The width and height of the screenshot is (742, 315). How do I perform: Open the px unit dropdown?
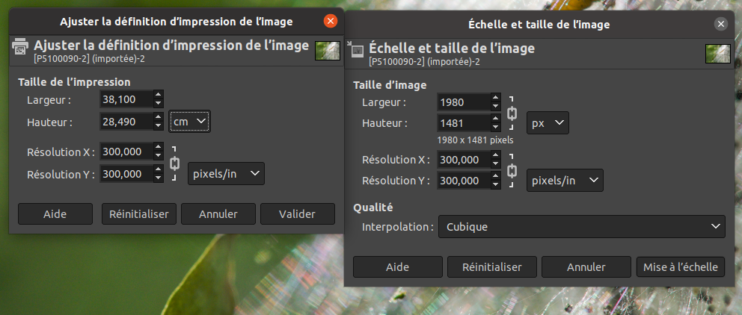click(x=548, y=123)
